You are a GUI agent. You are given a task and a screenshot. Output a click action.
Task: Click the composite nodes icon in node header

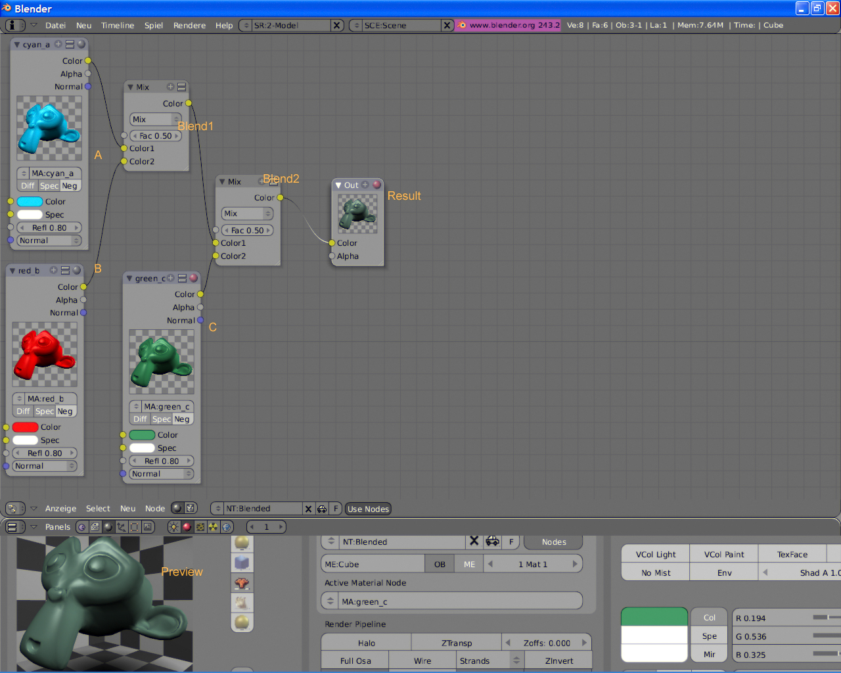(191, 508)
